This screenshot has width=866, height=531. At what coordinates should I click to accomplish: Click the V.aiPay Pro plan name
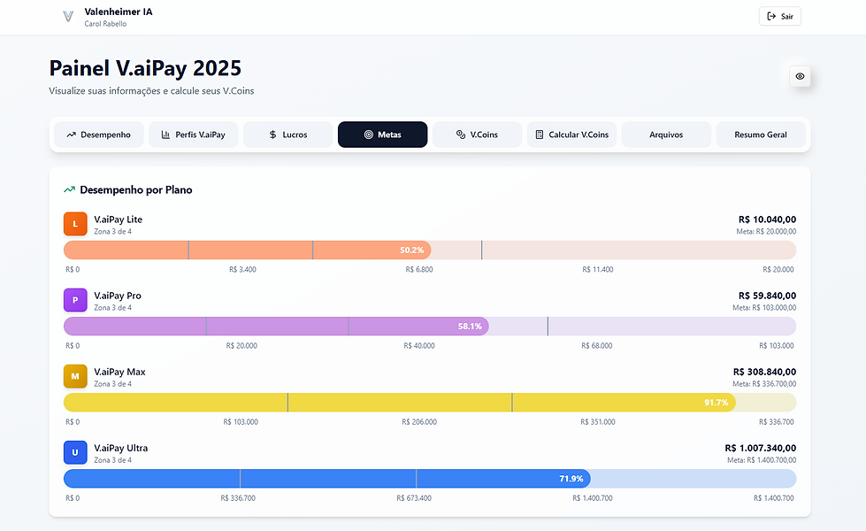(x=118, y=296)
